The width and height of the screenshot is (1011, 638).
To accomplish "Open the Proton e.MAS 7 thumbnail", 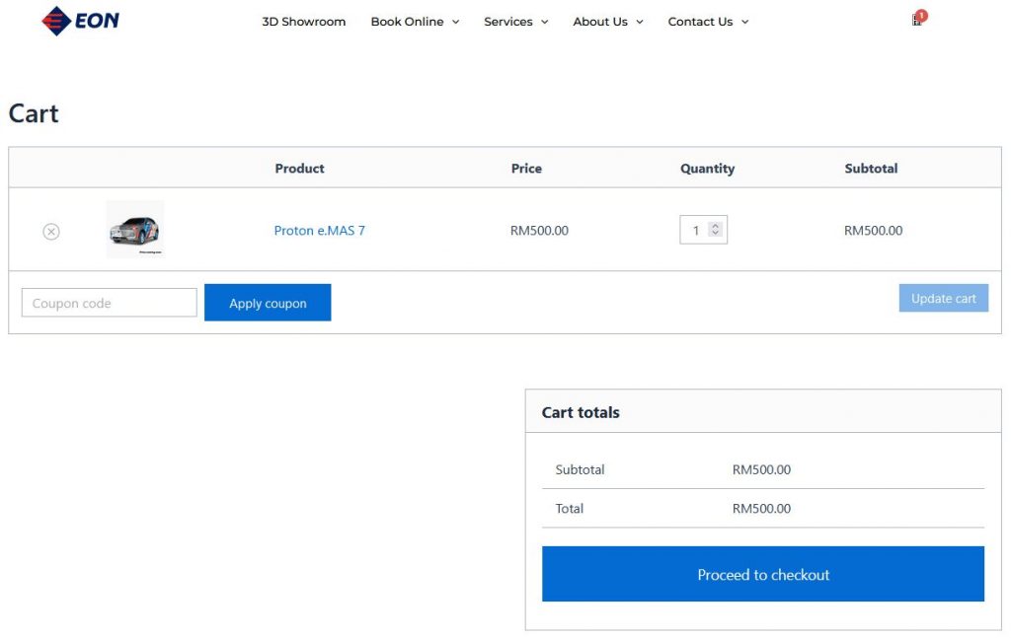I will [x=134, y=229].
